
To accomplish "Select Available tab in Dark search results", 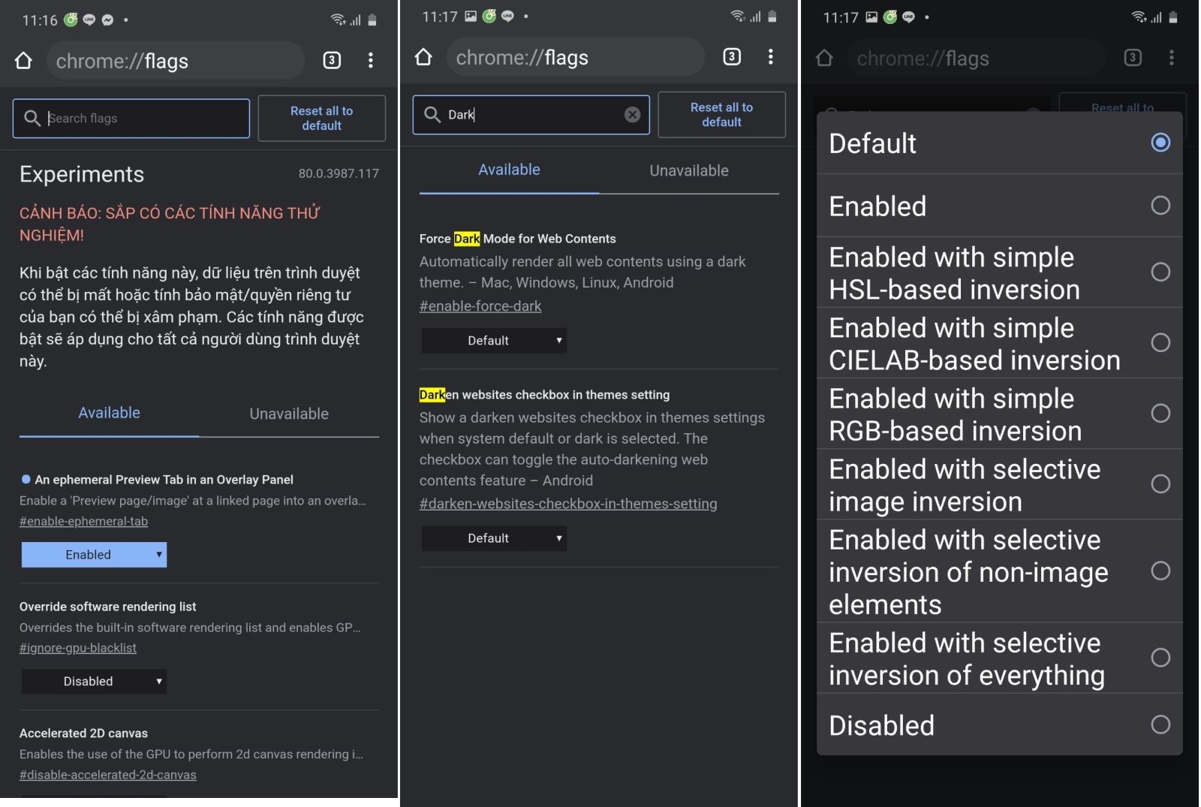I will 509,170.
